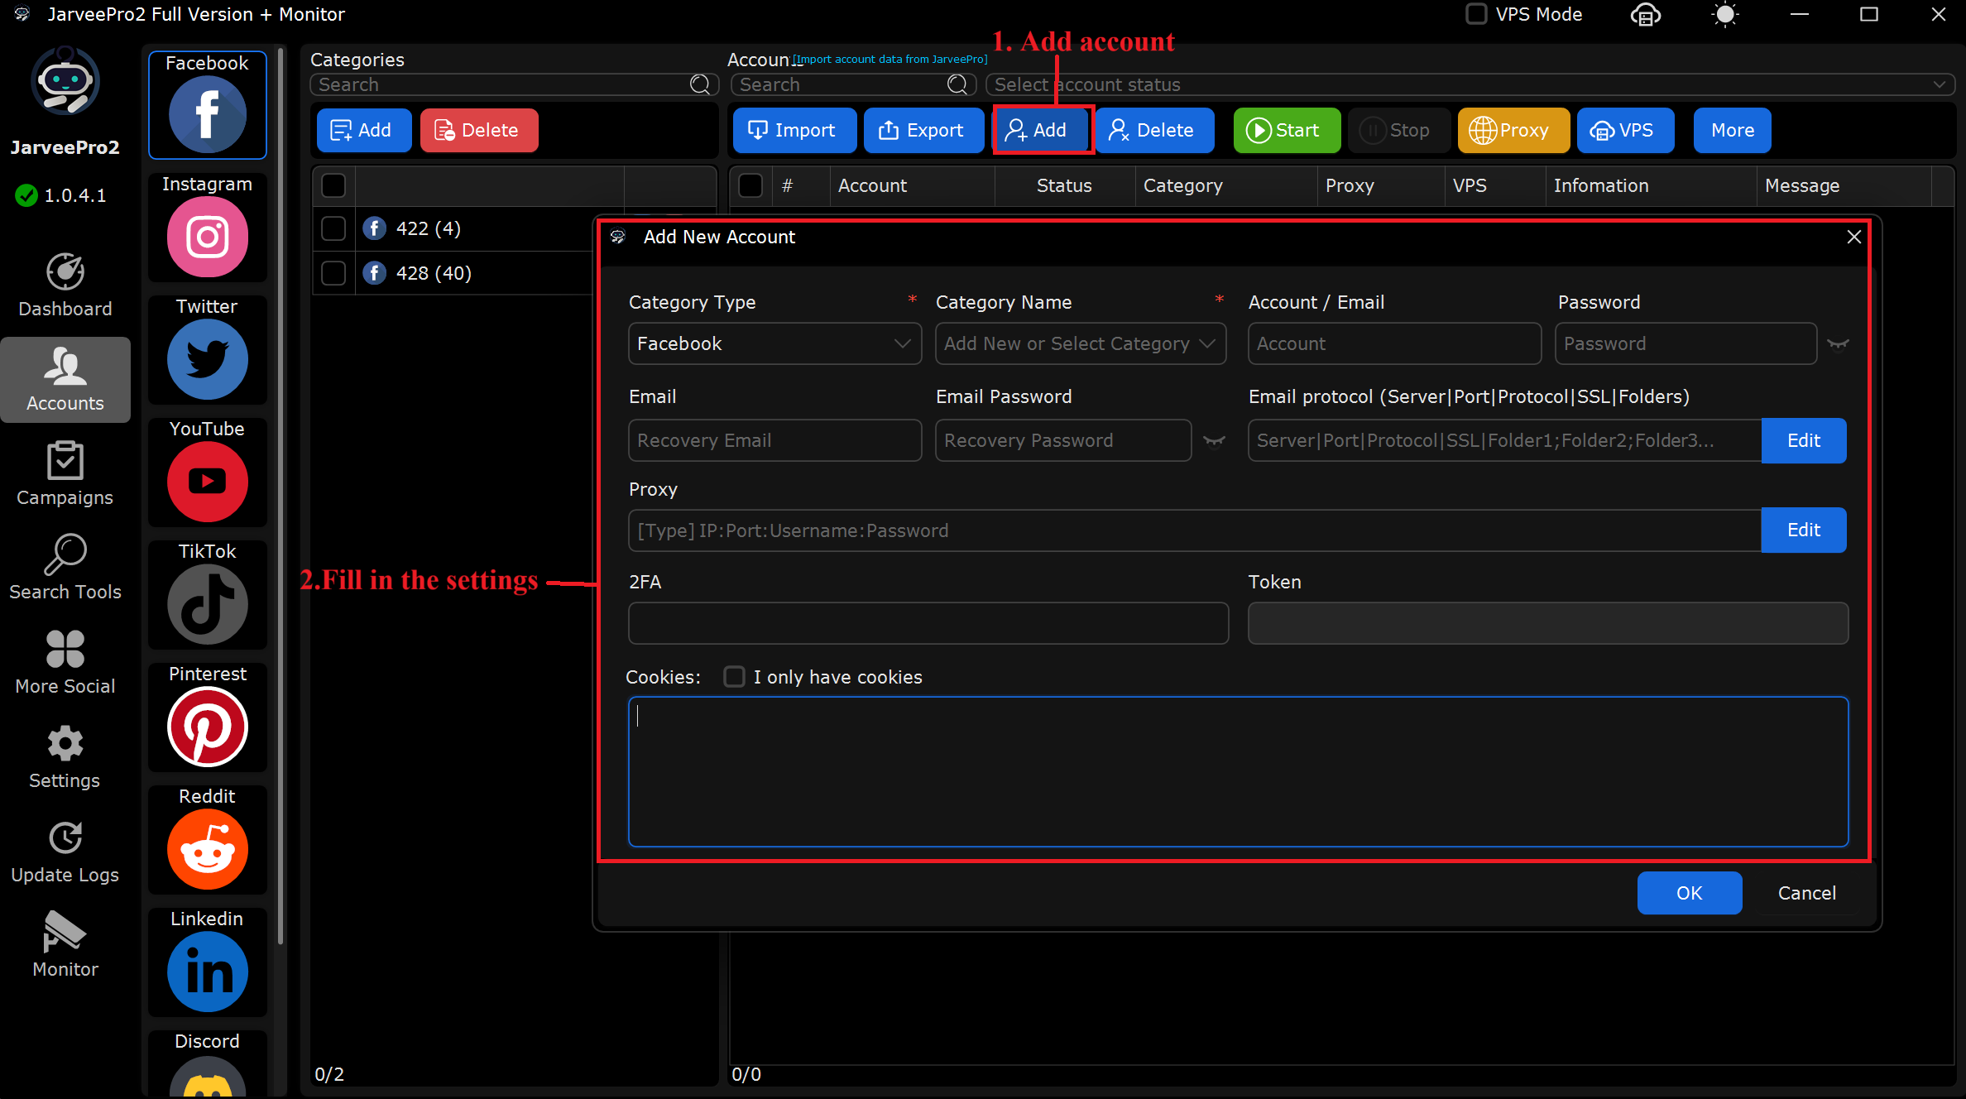Cancel the Add New Account dialog
The height and width of the screenshot is (1099, 1966).
[1806, 893]
